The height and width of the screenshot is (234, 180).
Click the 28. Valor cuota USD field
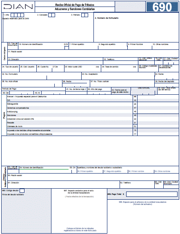pos(82,69)
